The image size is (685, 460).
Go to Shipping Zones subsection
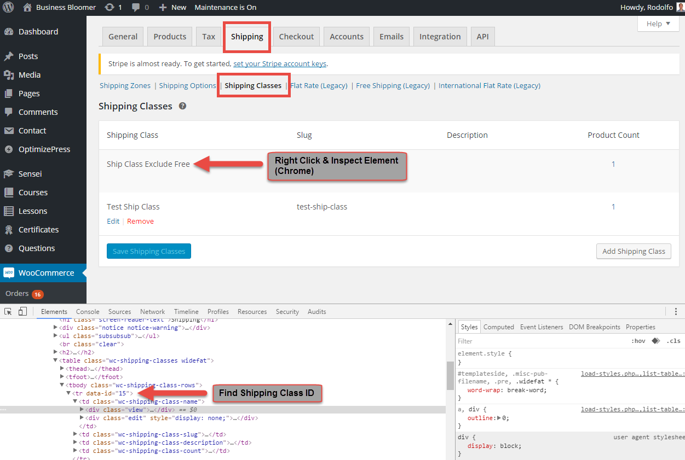[x=125, y=85]
